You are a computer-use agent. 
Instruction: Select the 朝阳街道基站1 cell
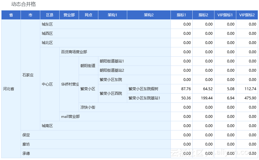134,61
